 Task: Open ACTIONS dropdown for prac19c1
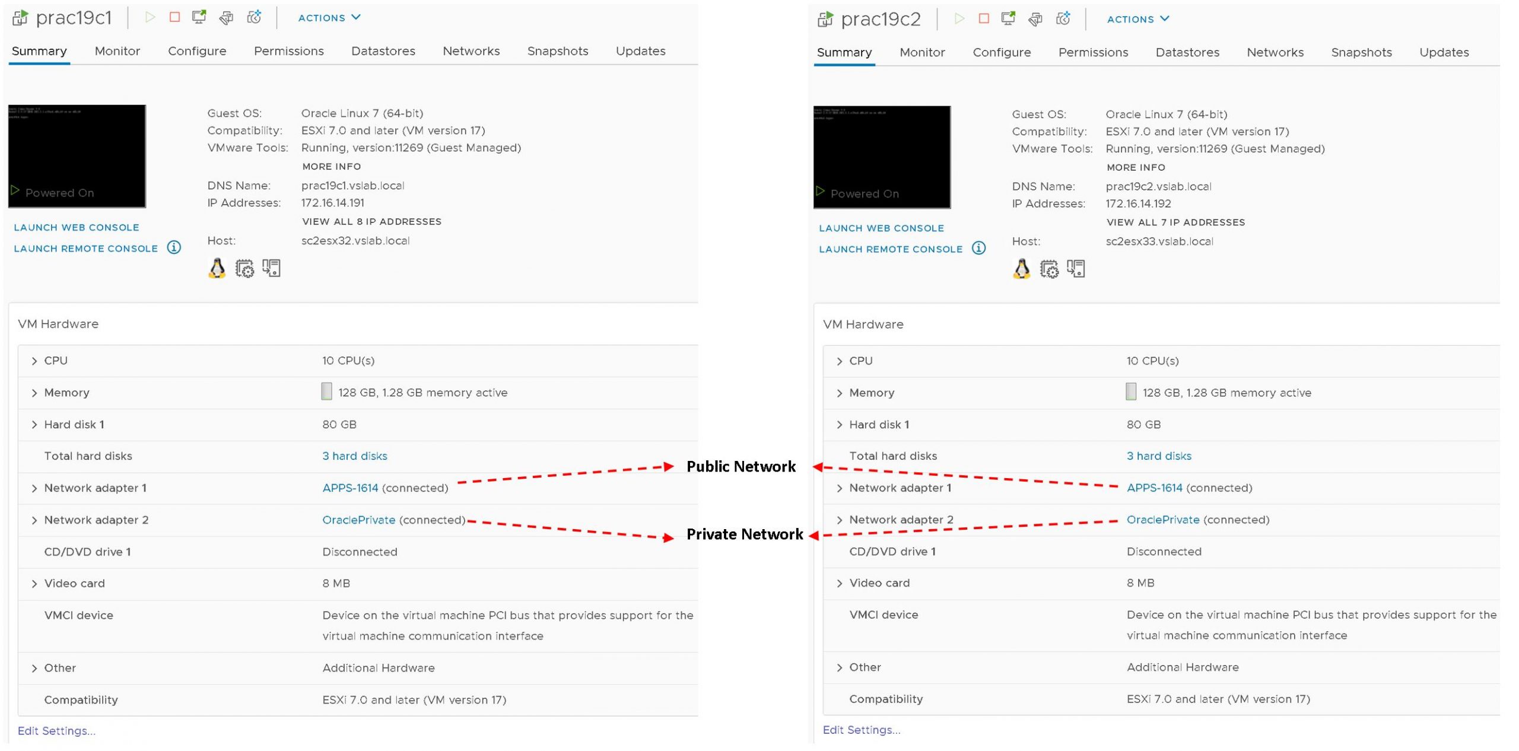coord(329,18)
